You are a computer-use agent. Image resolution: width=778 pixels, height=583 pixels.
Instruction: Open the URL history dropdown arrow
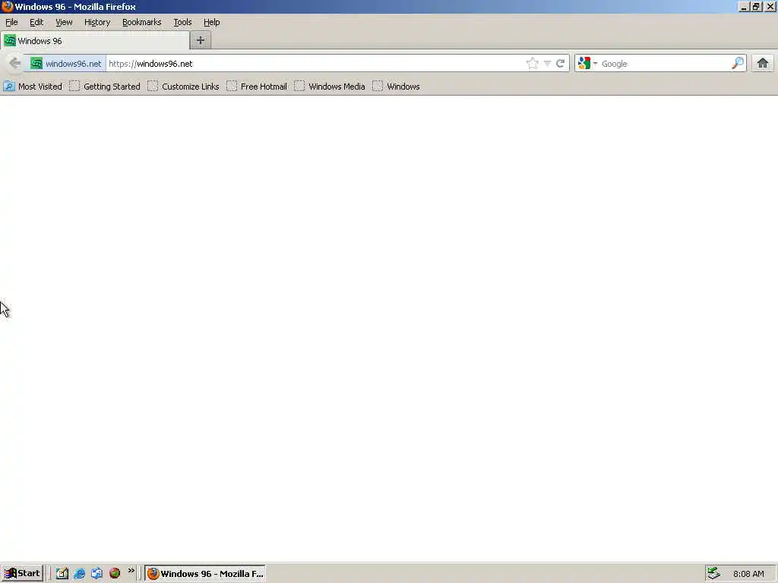click(547, 64)
